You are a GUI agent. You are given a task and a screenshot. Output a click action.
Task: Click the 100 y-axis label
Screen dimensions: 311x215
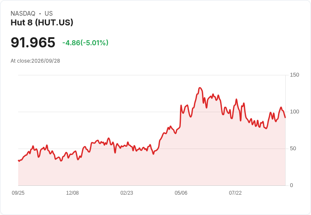295,112
